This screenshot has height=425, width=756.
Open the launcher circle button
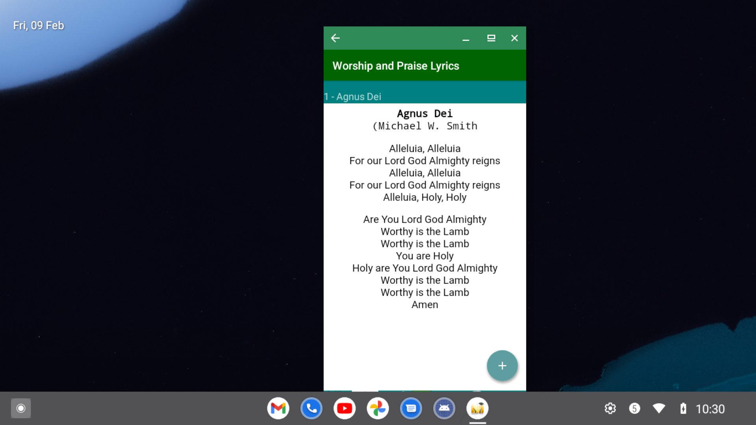[x=21, y=408]
